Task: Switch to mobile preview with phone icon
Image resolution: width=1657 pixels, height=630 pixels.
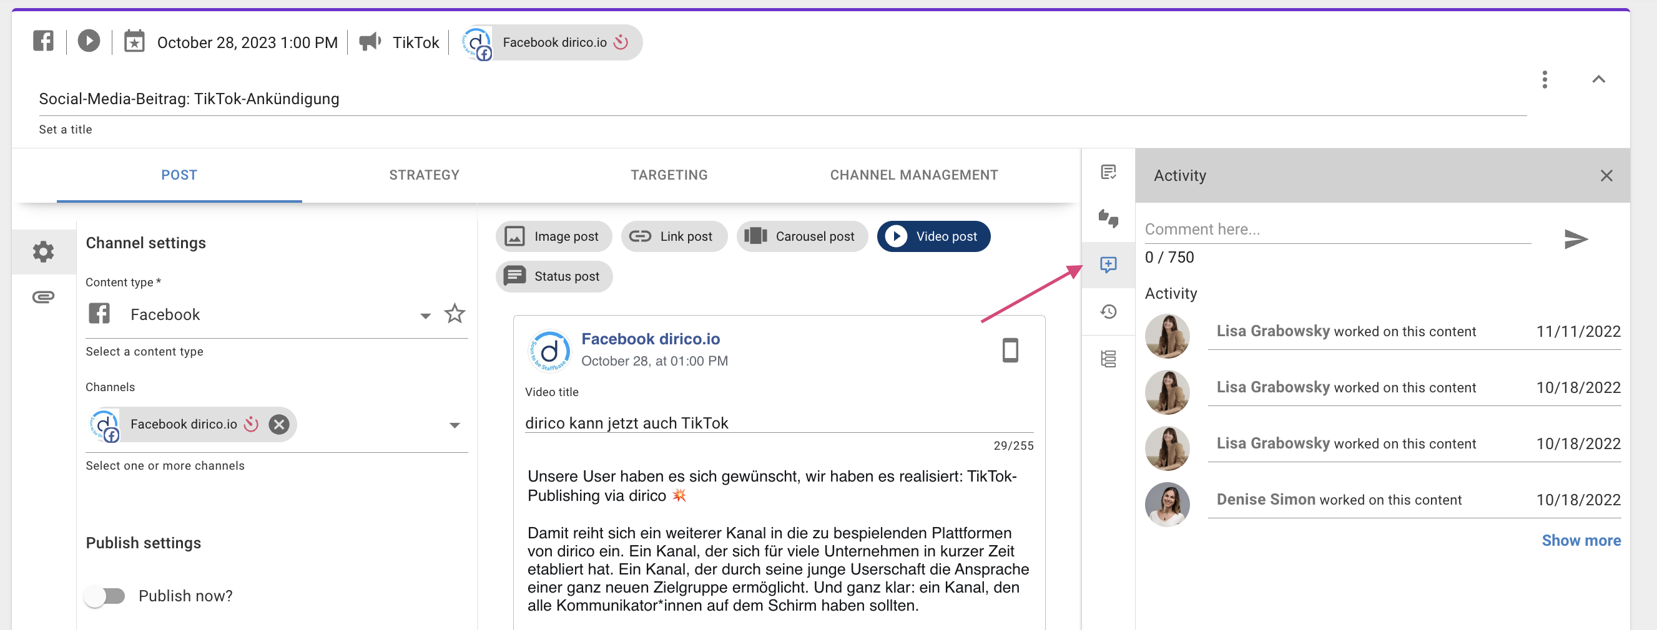Action: click(x=1010, y=351)
